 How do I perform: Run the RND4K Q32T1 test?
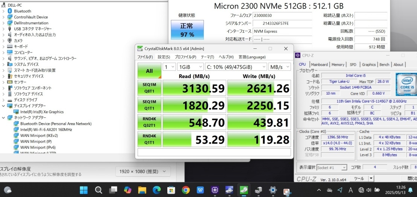click(x=149, y=122)
